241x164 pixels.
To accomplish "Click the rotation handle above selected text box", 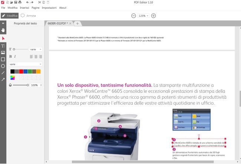I will click(199, 135).
